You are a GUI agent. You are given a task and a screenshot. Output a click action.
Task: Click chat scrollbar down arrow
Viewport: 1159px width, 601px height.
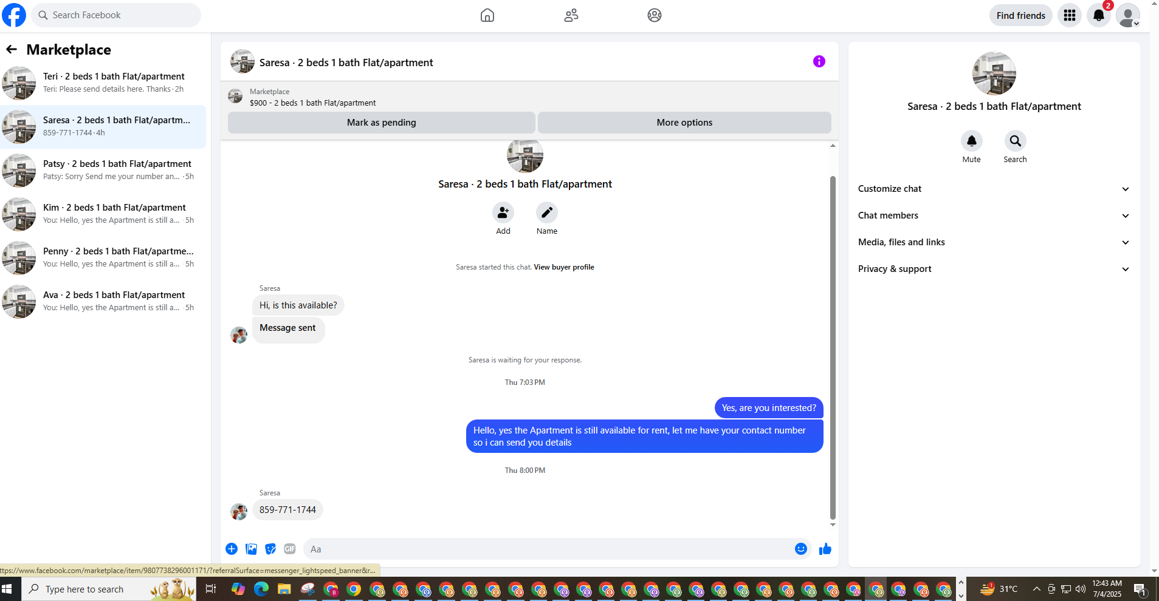[x=833, y=525]
